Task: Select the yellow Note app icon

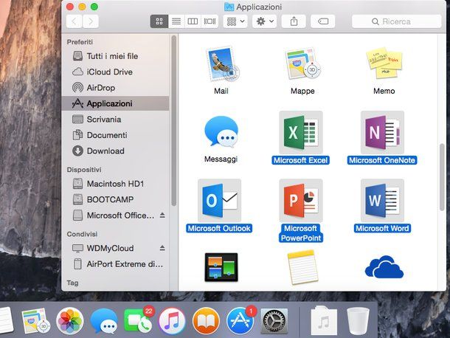Action: pyautogui.click(x=302, y=268)
